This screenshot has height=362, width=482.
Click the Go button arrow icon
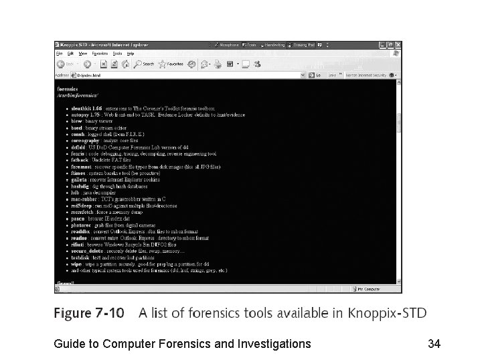311,75
